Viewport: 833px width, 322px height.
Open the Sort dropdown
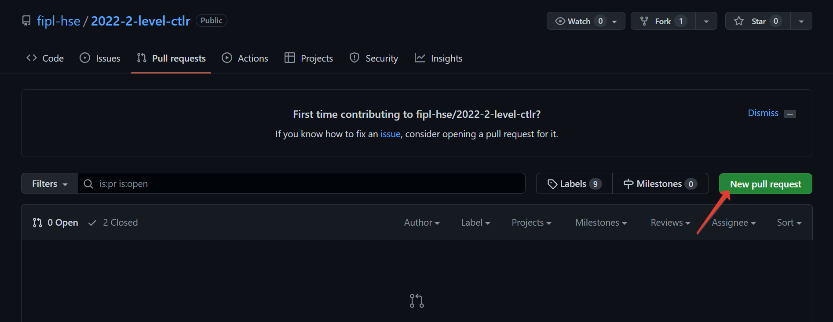789,223
